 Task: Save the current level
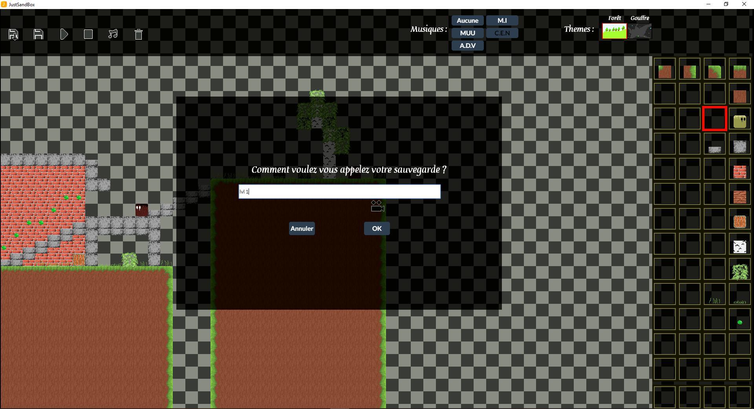click(x=38, y=35)
